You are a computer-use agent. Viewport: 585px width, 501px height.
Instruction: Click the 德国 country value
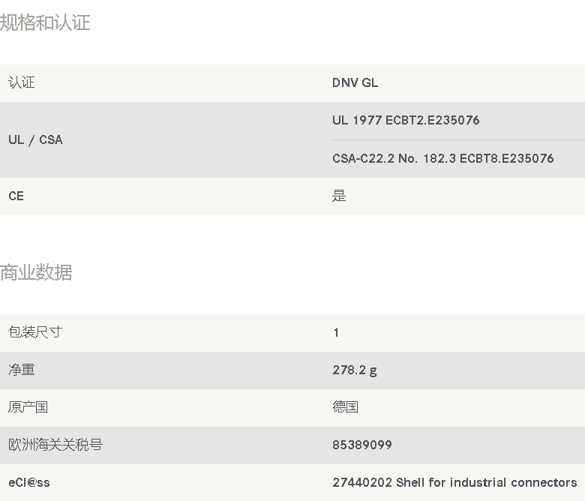pos(346,407)
